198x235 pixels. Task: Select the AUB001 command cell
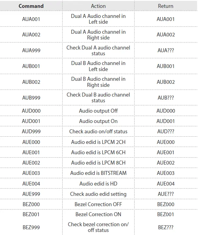31,66
